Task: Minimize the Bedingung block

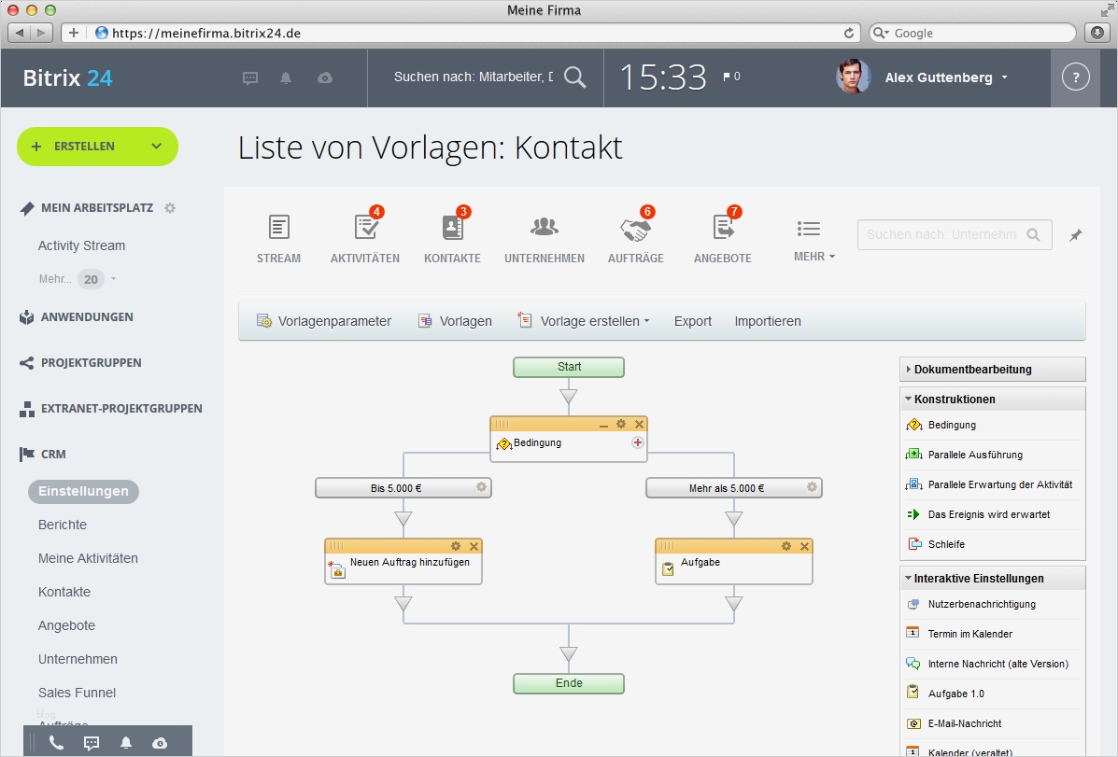Action: (604, 424)
